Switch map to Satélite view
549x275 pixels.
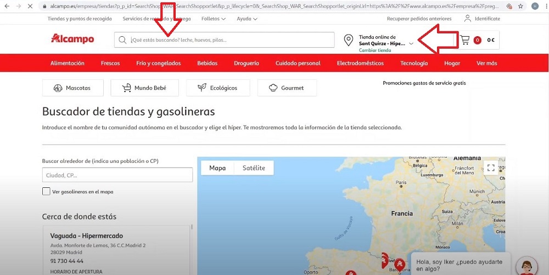[x=254, y=168]
